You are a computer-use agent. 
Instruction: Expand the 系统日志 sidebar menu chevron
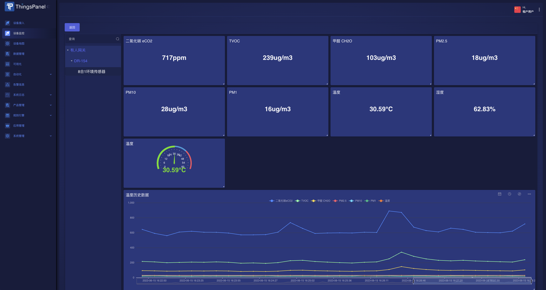51,95
